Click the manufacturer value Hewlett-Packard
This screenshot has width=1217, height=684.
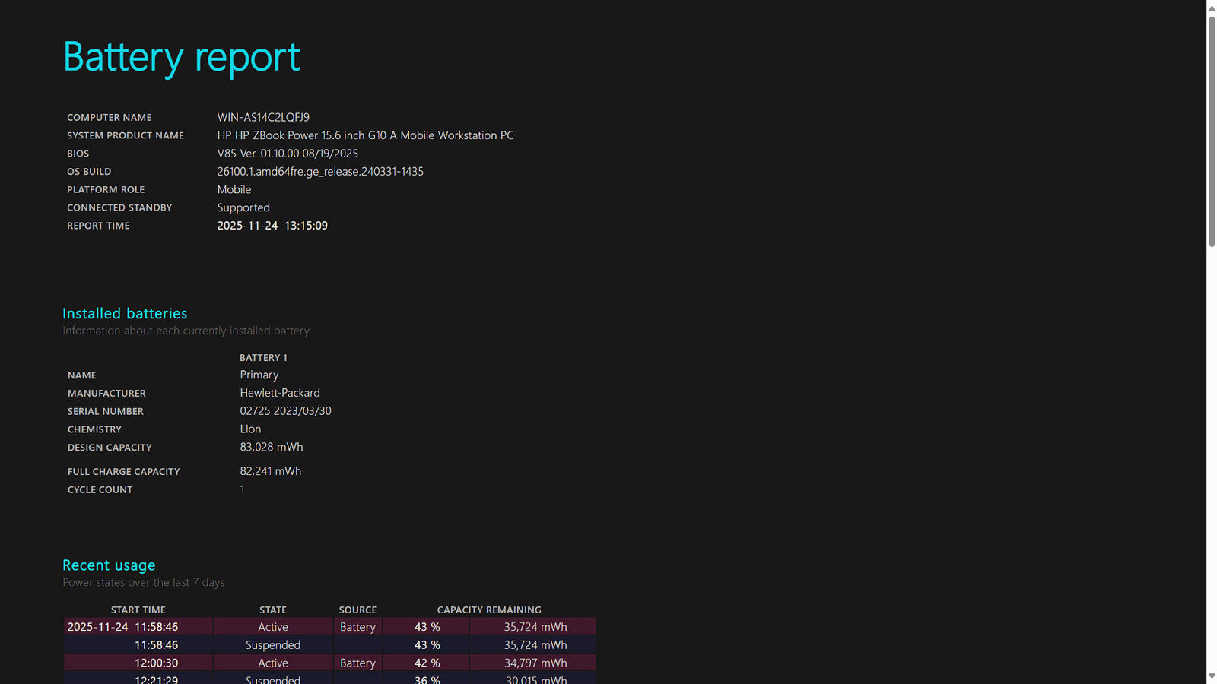pos(280,393)
